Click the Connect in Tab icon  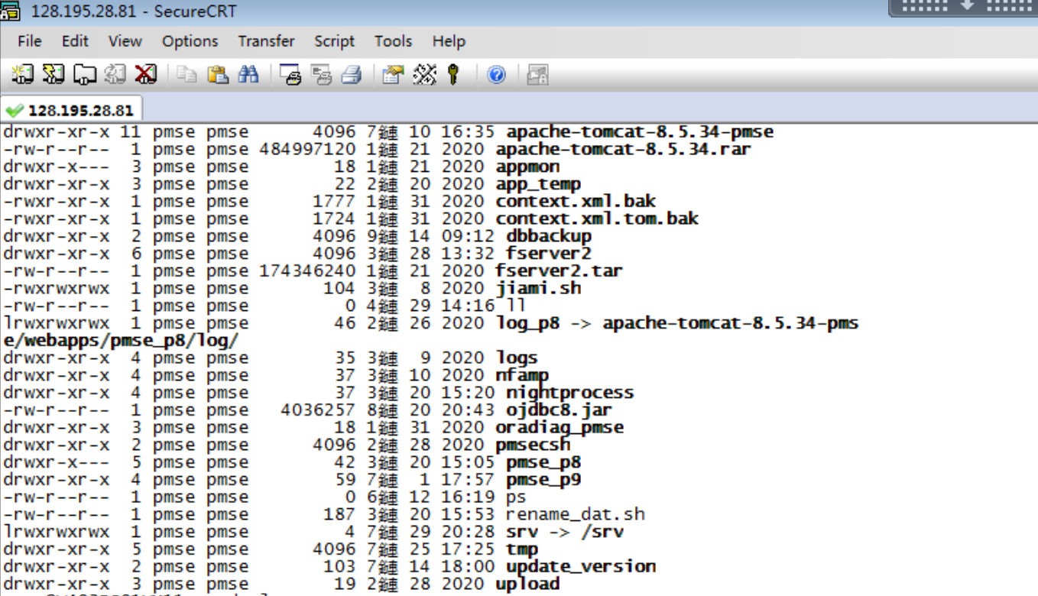click(x=84, y=74)
